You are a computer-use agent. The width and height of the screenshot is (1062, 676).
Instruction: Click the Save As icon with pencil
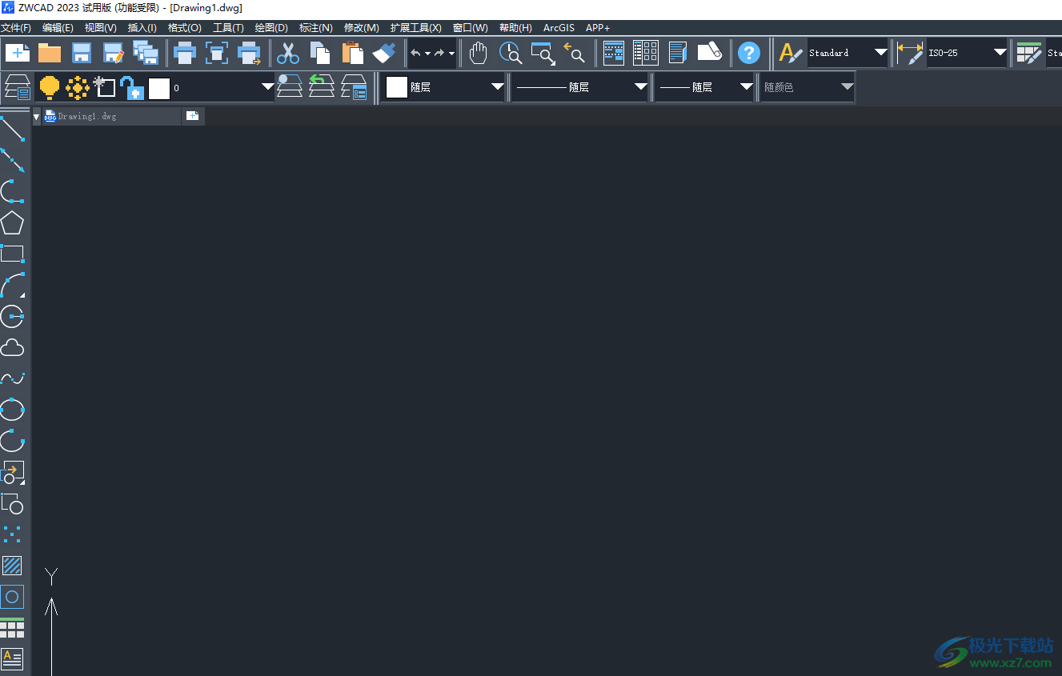tap(114, 53)
